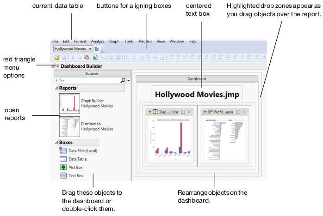Click the Hollywood Movies.jmp title text box
The width and height of the screenshot is (323, 216).
click(197, 94)
